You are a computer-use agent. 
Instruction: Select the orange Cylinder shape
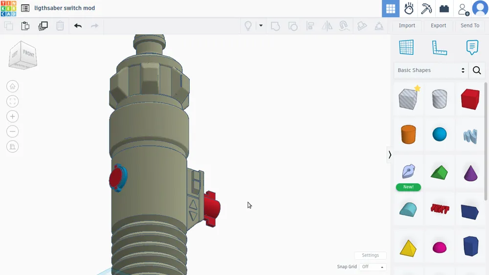[x=408, y=134]
